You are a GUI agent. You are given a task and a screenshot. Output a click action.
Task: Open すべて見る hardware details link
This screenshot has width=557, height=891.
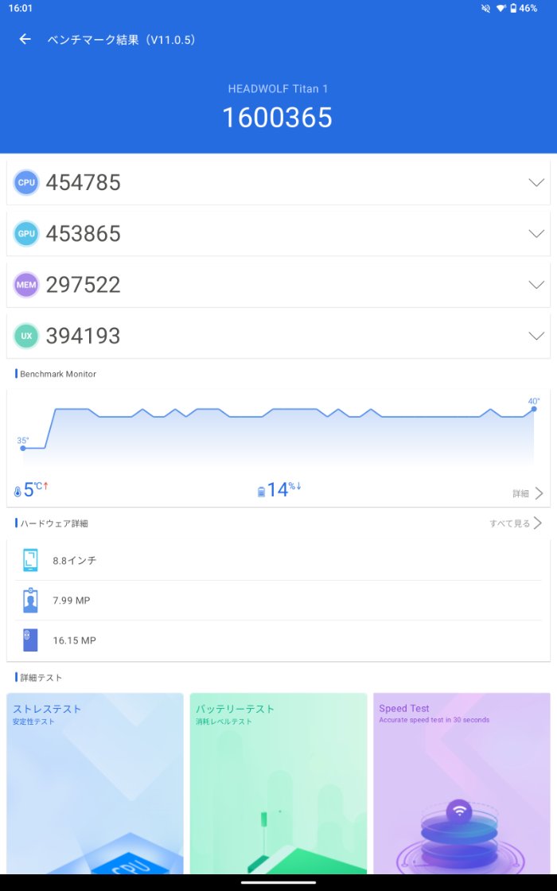coord(516,523)
